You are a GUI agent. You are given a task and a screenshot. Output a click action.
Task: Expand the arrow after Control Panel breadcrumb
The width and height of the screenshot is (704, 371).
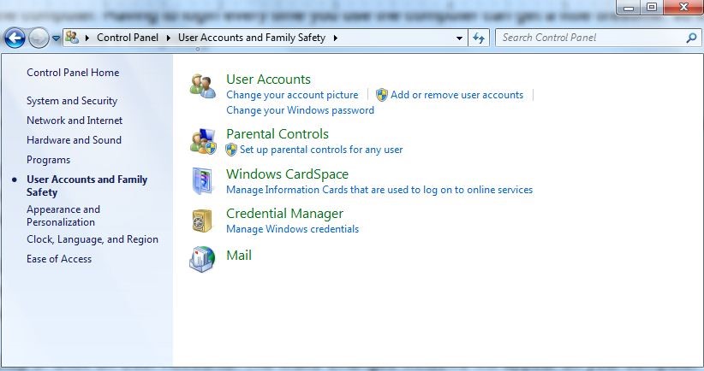pos(169,38)
